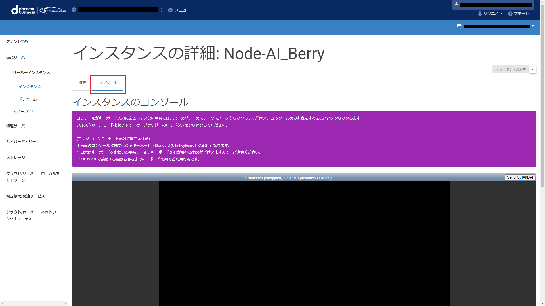This screenshot has width=545, height=306.
Task: Click the grey console status bar
Action: click(x=288, y=178)
